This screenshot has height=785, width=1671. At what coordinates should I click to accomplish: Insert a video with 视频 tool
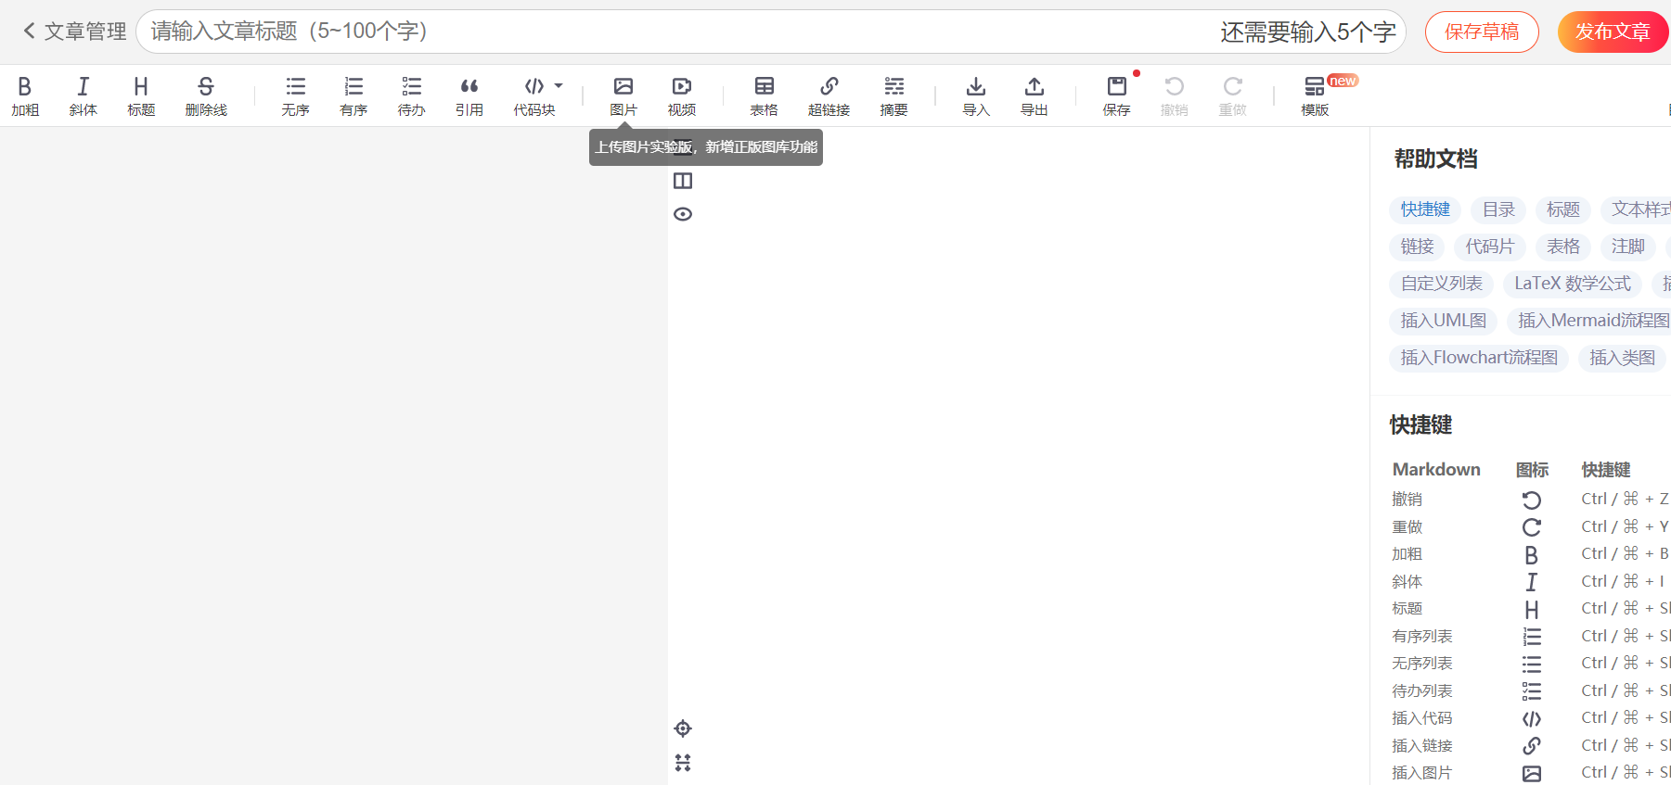point(682,96)
